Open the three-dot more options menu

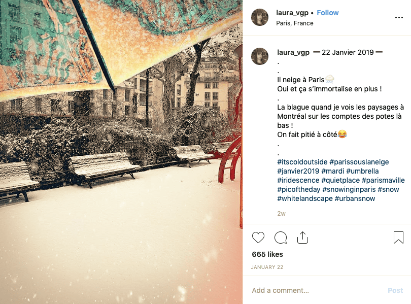point(399,18)
